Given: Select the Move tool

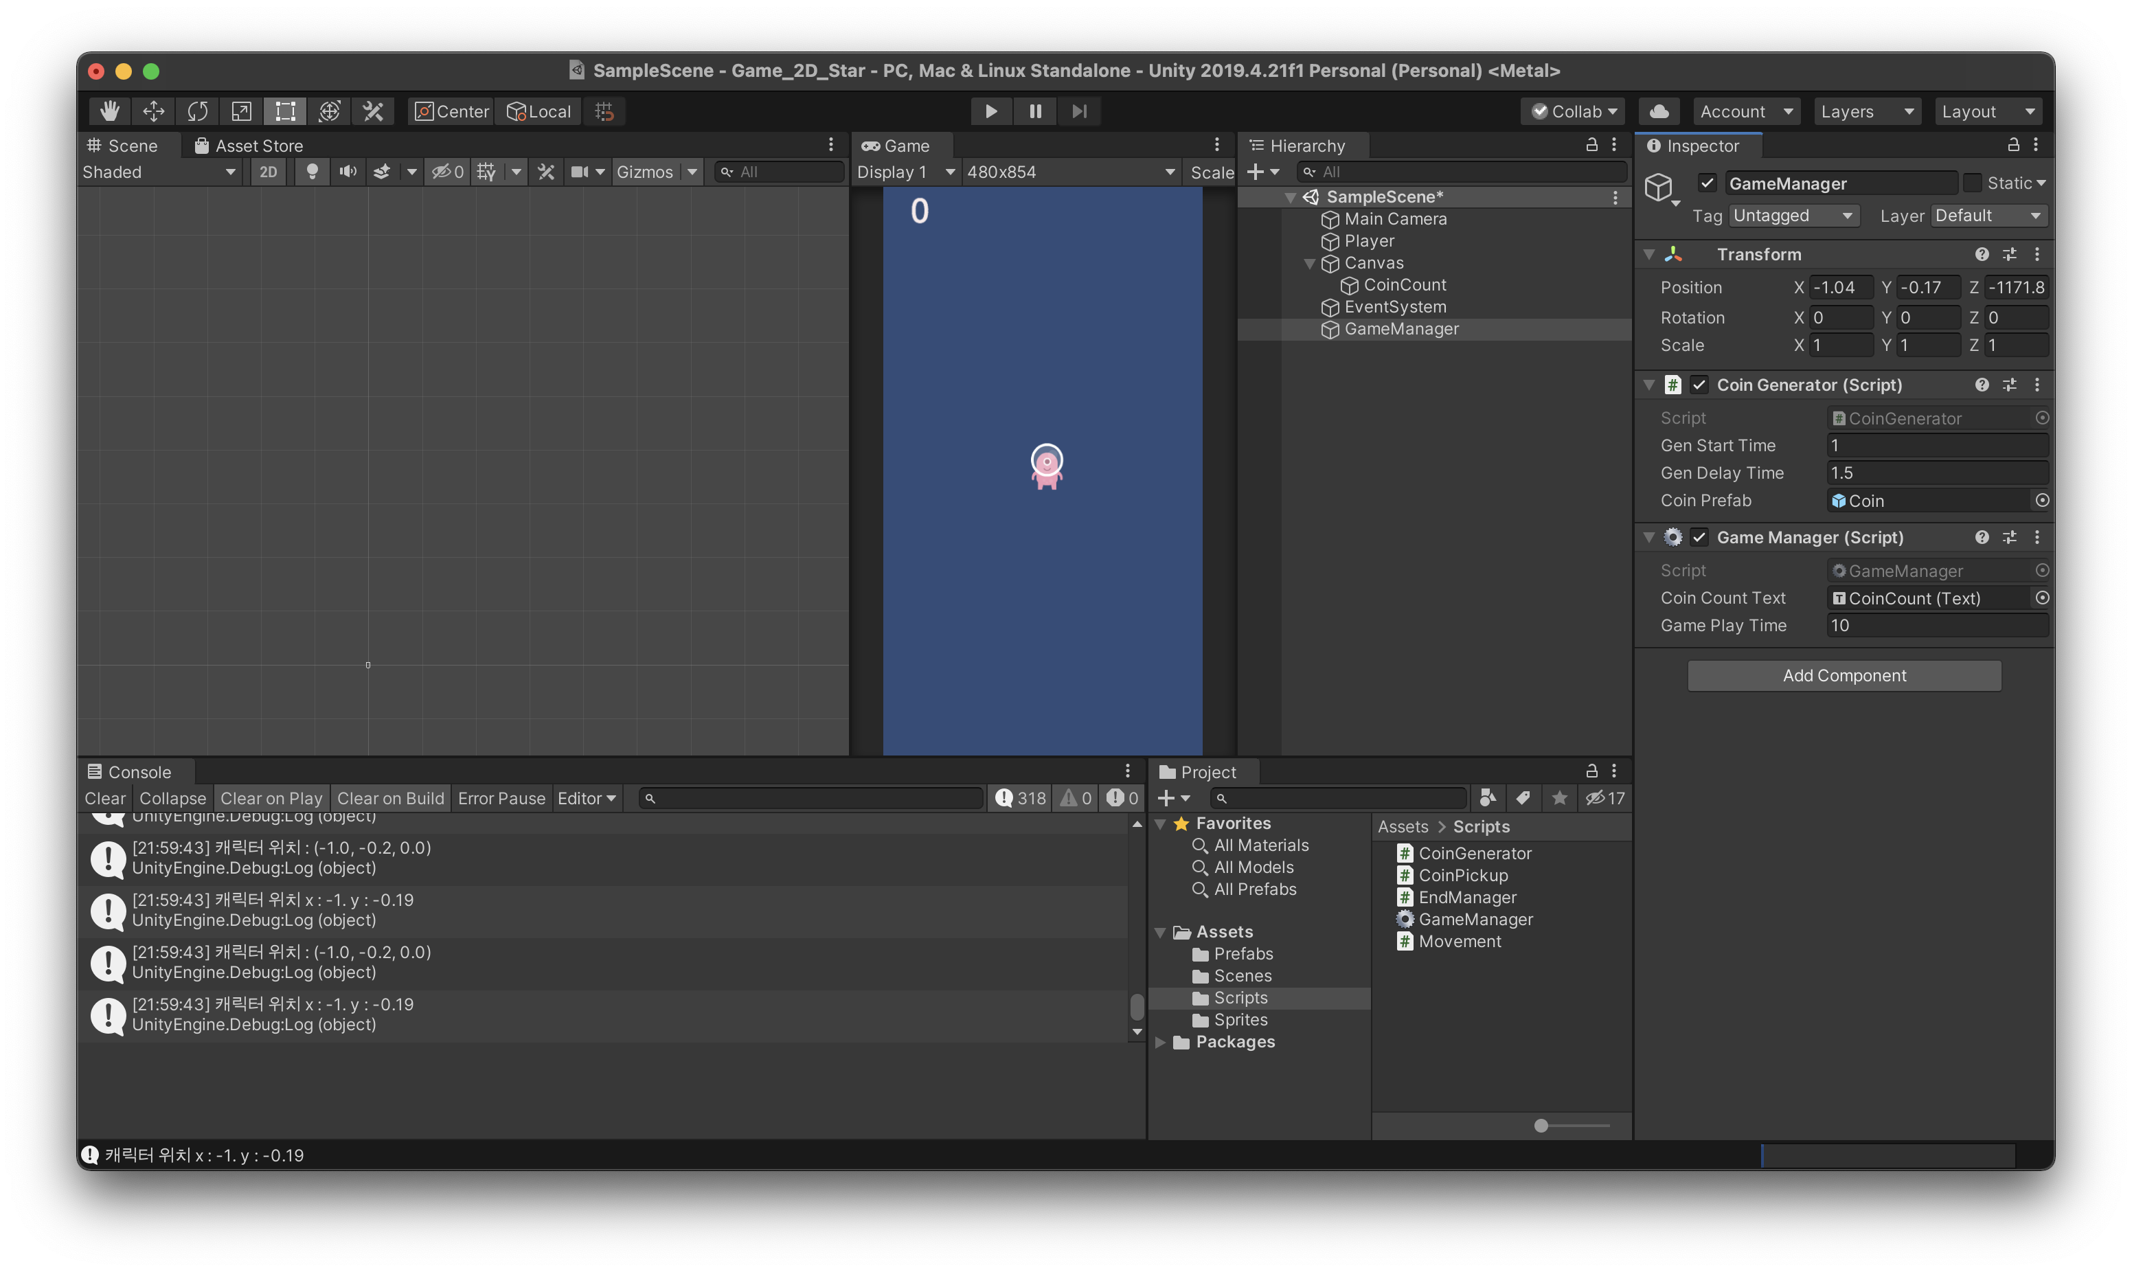Looking at the screenshot, I should [x=153, y=111].
